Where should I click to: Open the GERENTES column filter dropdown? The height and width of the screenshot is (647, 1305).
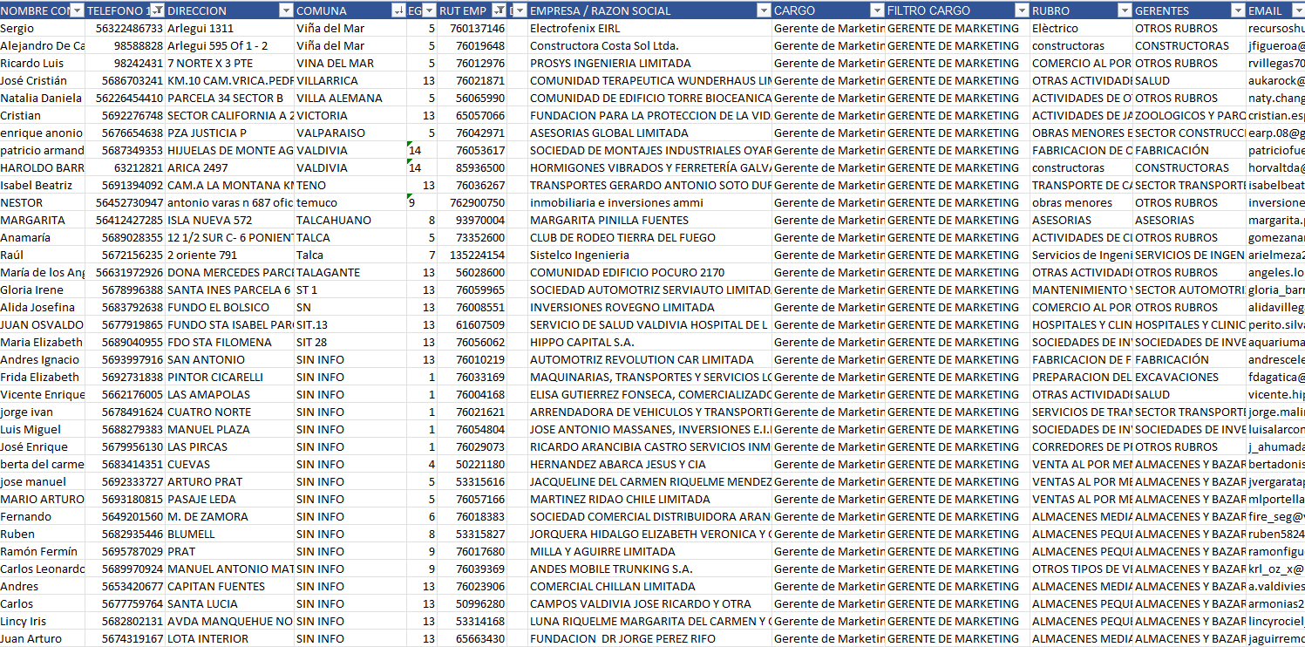tap(1238, 10)
